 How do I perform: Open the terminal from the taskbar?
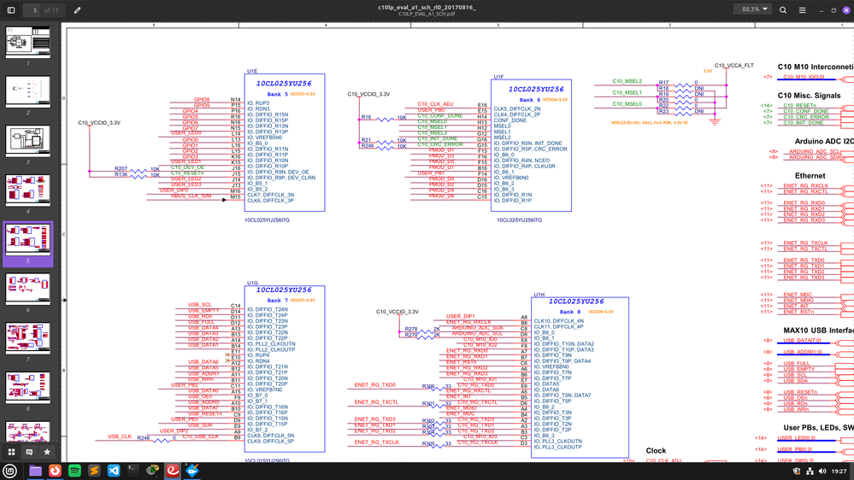click(x=133, y=471)
